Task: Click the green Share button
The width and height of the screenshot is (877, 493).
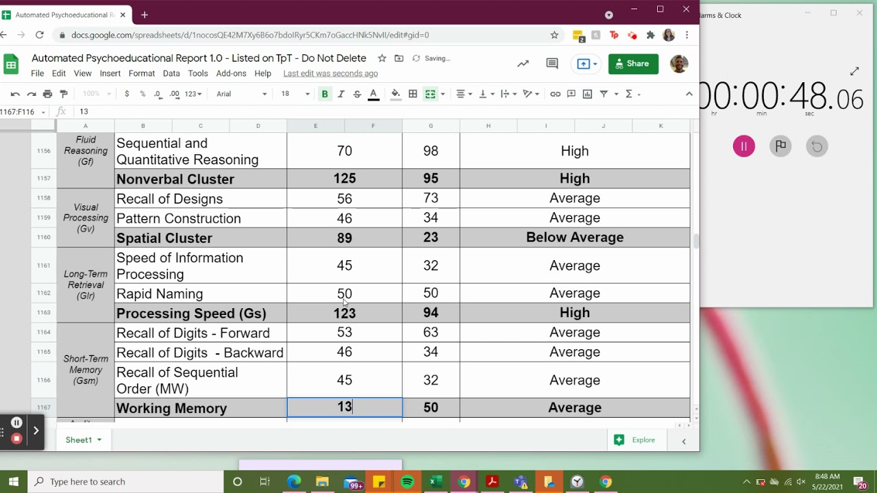Action: pyautogui.click(x=633, y=64)
